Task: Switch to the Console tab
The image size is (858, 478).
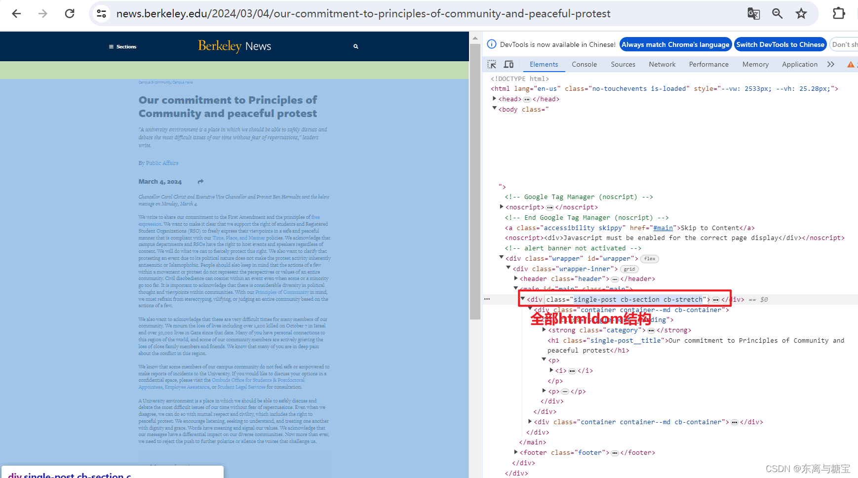Action: click(x=584, y=64)
